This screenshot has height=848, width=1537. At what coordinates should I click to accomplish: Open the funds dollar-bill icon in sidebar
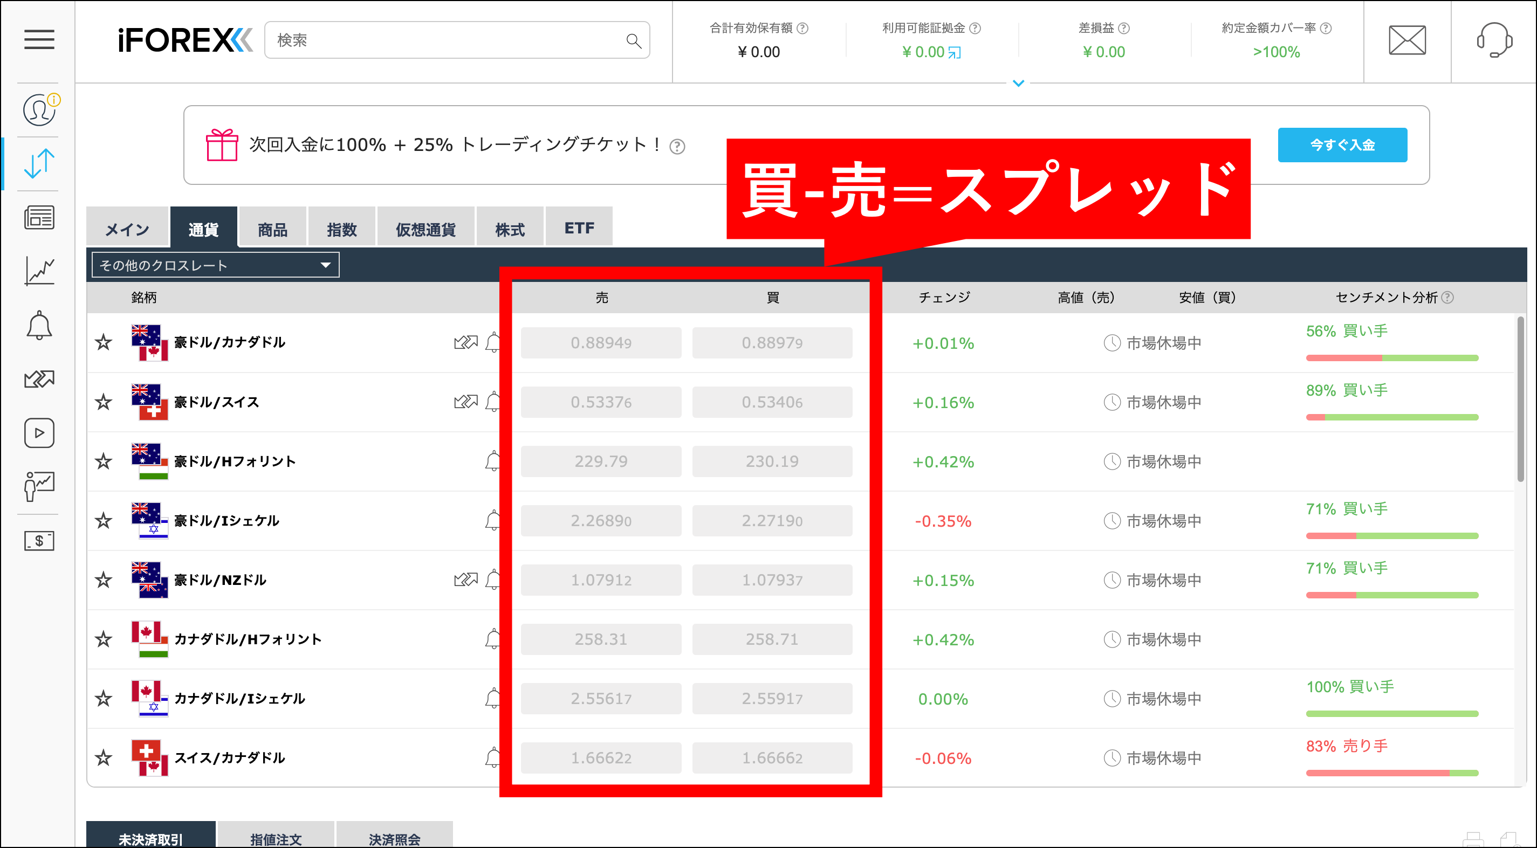tap(39, 541)
